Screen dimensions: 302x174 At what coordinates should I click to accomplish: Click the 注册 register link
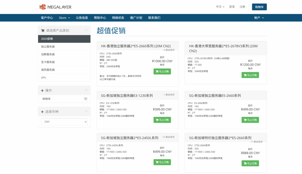pos(242,7)
